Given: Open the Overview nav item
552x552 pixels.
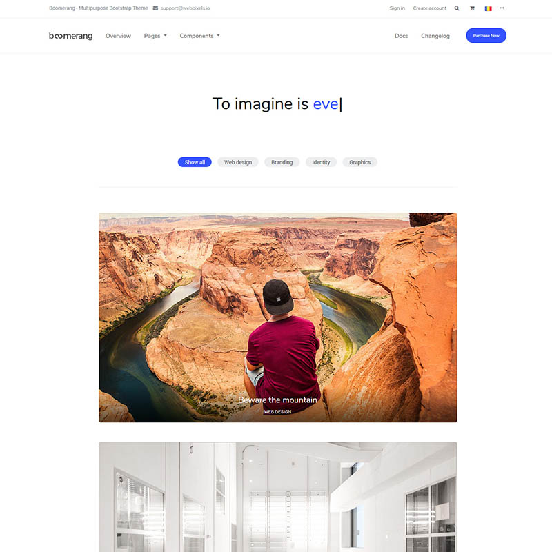Looking at the screenshot, I should tap(118, 36).
